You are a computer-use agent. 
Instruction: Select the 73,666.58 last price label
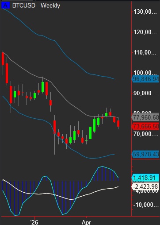[x=145, y=126]
